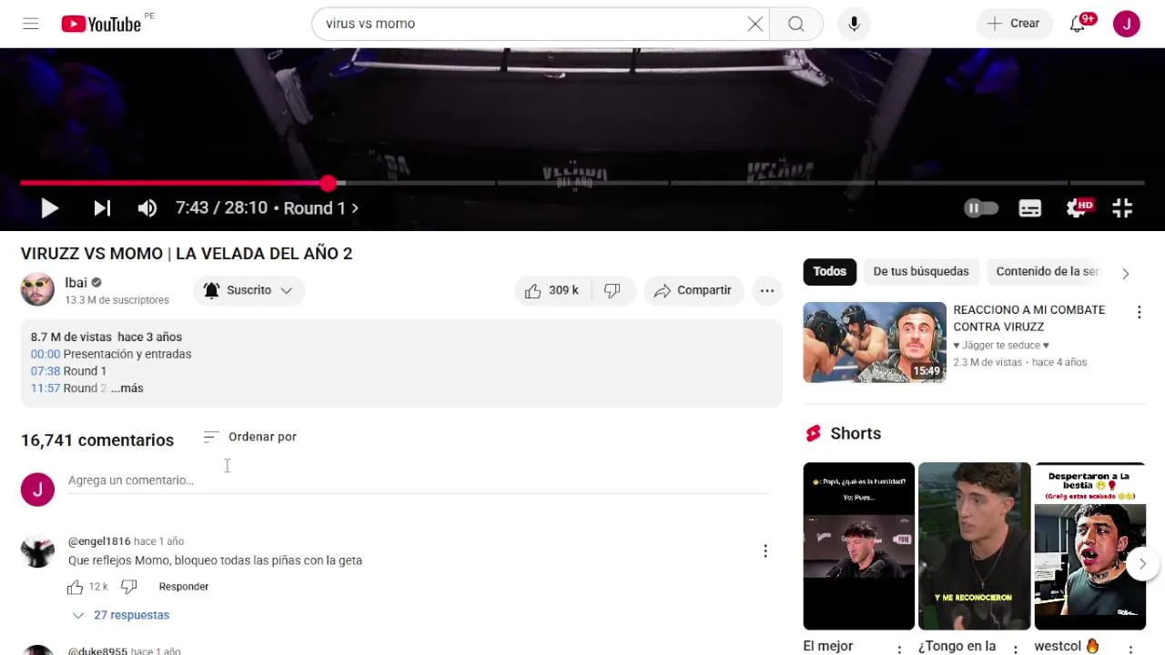Image resolution: width=1165 pixels, height=655 pixels.
Task: Open options for 'El mejor' Short
Action: (899, 649)
